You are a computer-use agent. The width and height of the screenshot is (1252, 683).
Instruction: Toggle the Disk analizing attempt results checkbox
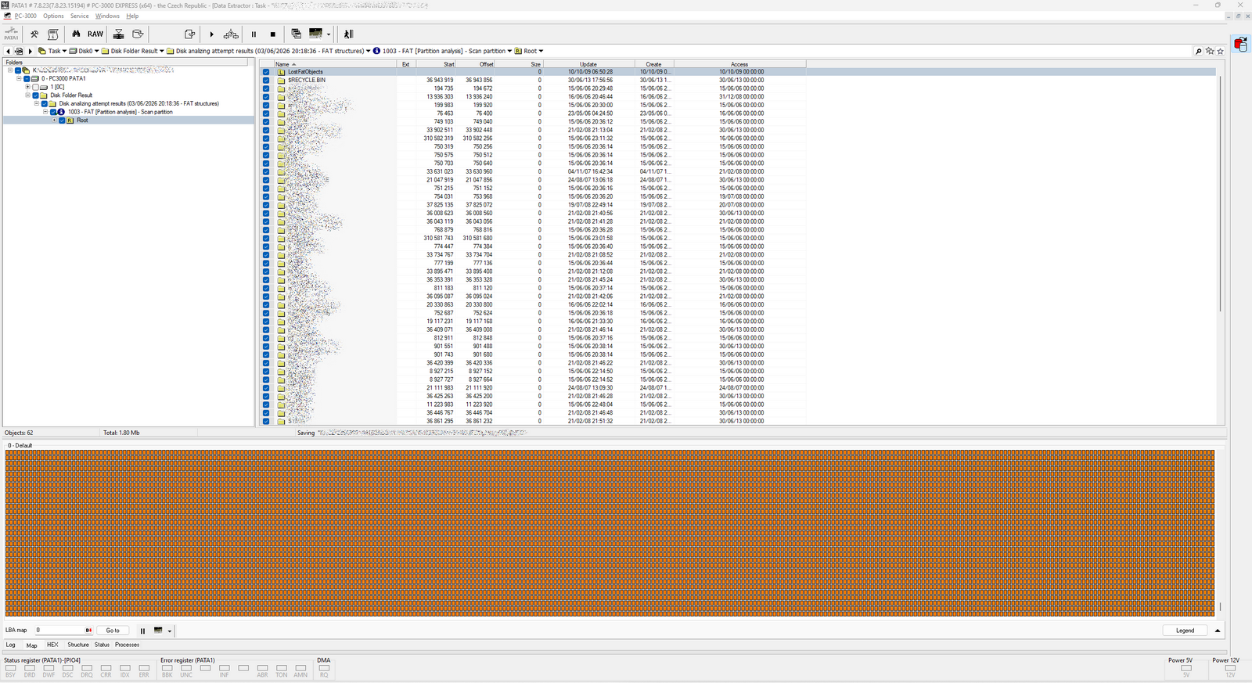(x=45, y=103)
